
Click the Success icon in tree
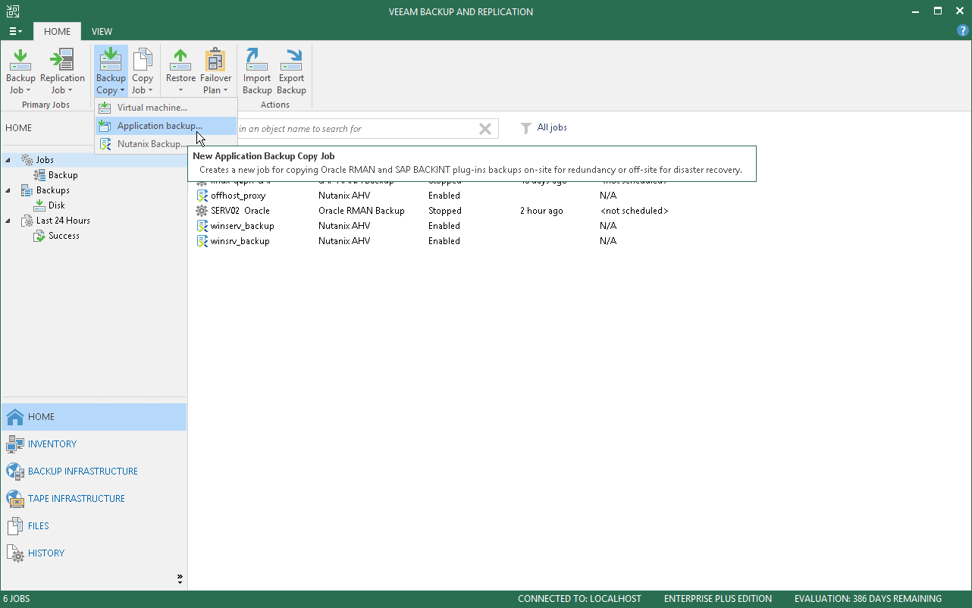click(x=40, y=236)
